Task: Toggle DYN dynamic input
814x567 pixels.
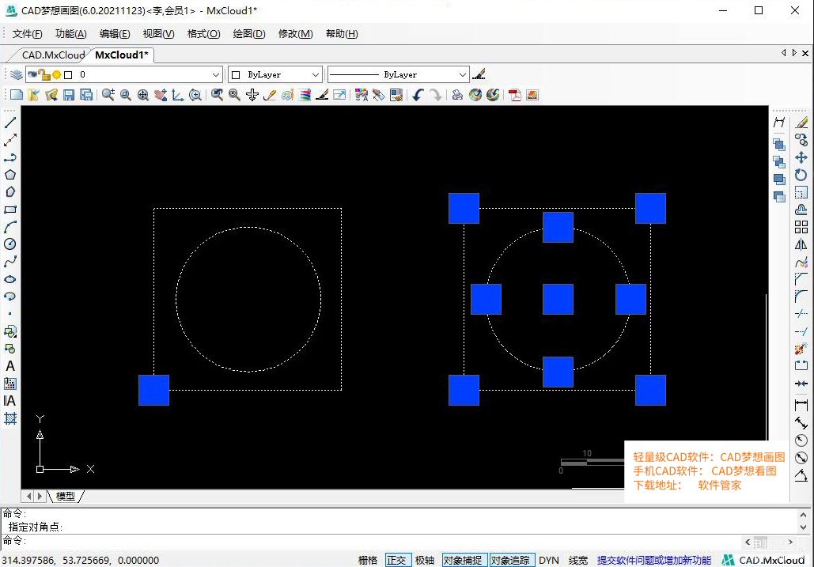Action: click(x=549, y=560)
